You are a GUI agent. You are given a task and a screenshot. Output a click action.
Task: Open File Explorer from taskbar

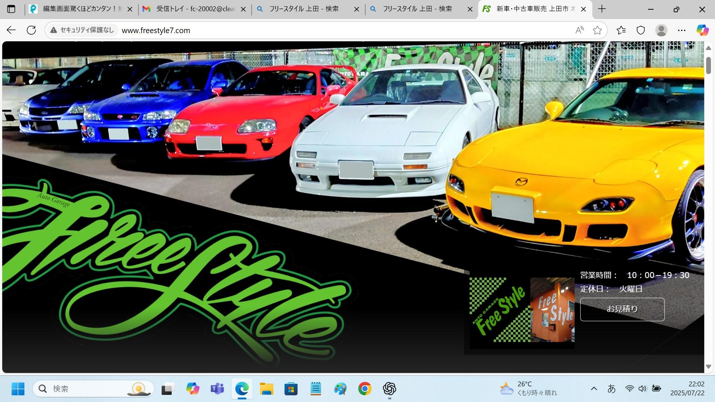[x=266, y=389]
